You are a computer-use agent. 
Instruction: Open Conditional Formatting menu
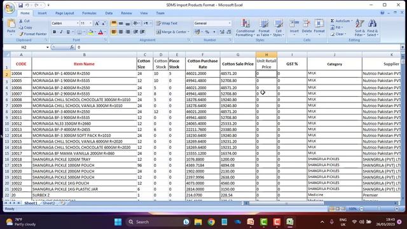(245, 28)
